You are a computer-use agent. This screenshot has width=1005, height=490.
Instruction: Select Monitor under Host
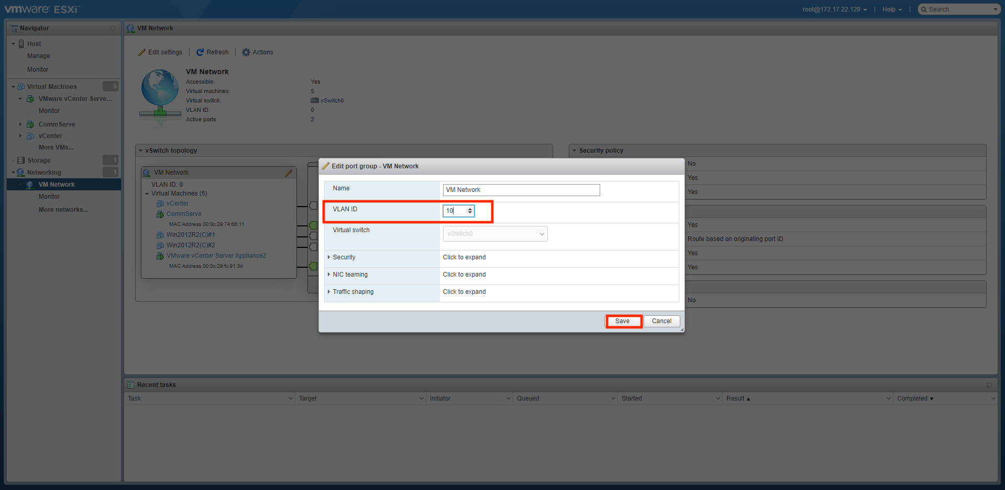coord(38,70)
